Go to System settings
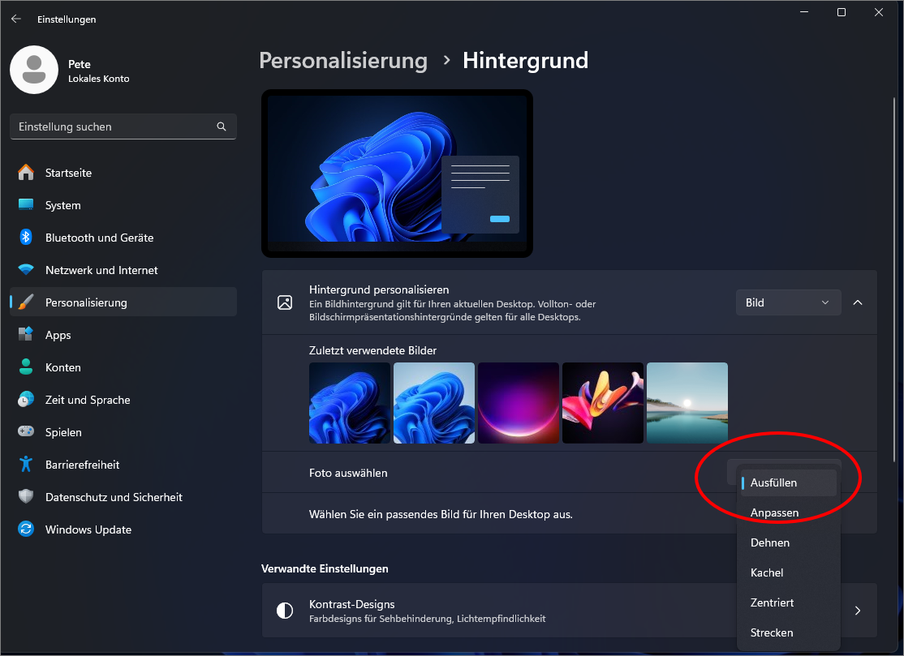This screenshot has width=904, height=656. (123, 205)
